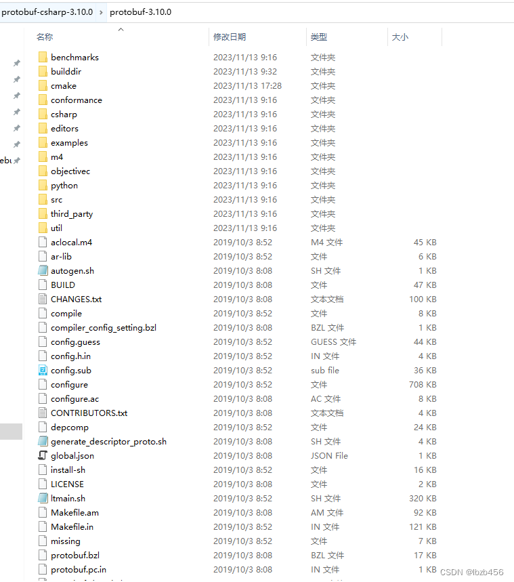The width and height of the screenshot is (514, 582).
Task: Click the cmake folder icon
Action: pos(43,86)
